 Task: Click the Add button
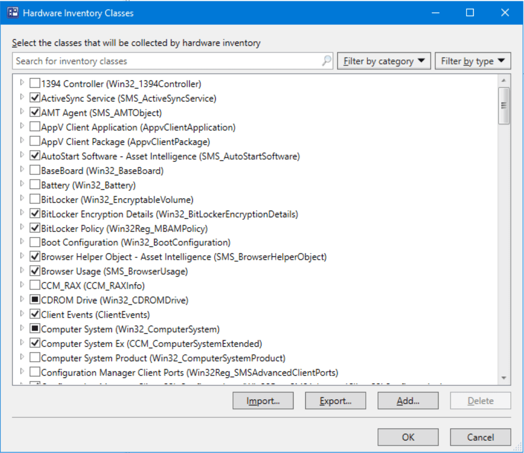[x=407, y=401]
